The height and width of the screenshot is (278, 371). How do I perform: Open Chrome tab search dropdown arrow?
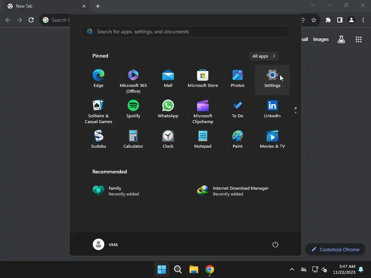pyautogui.click(x=313, y=5)
